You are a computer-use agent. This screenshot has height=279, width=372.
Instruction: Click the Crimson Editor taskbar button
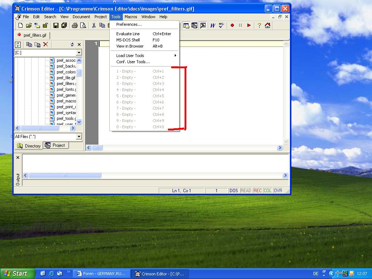point(160,274)
